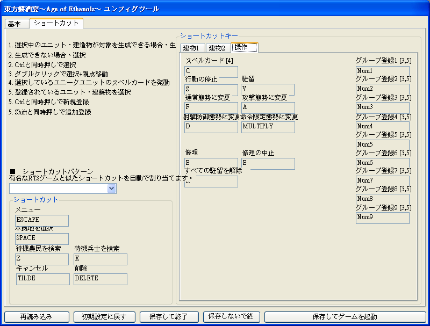Click the 待機農民を検索 field with Z
430x326 pixels.
(x=42, y=259)
